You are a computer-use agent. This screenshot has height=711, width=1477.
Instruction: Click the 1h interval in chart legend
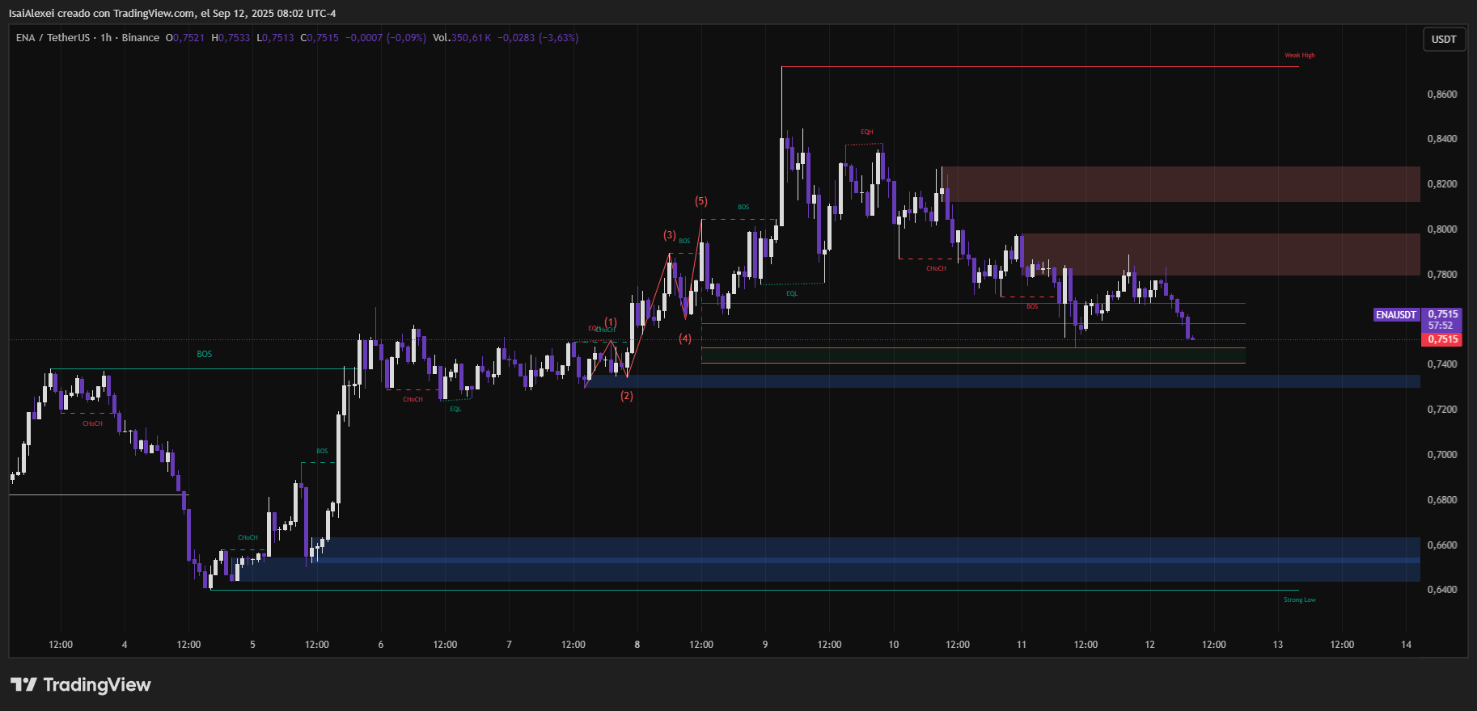coord(106,38)
